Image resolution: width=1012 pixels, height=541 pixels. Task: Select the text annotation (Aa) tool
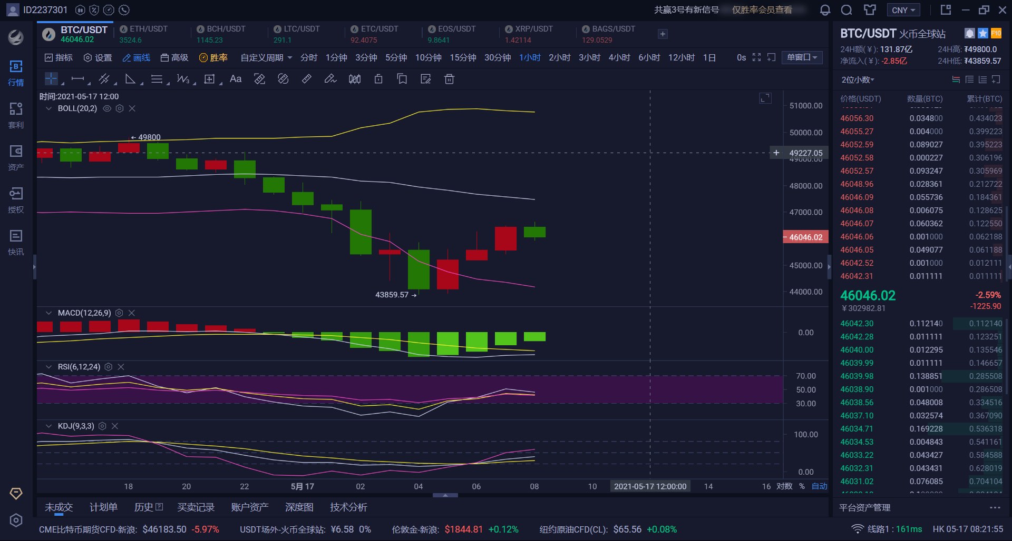coord(235,79)
